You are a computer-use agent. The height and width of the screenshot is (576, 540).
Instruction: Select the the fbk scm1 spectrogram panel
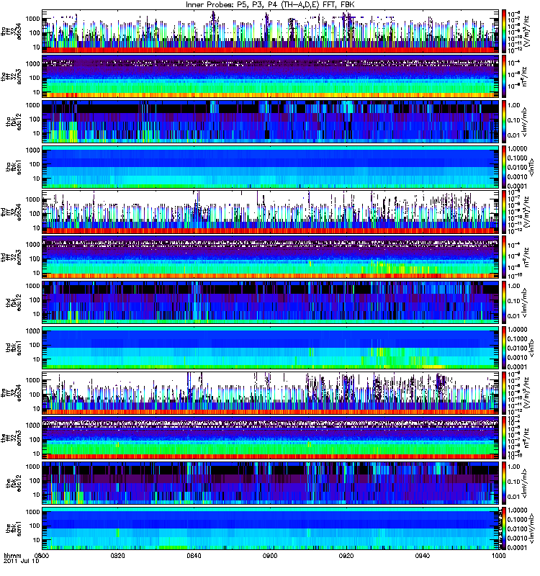[271, 528]
